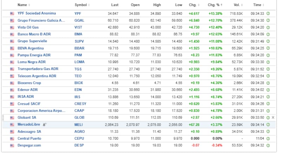Sort the table by Symbol column
The height and width of the screenshot is (153, 281).
82,5
